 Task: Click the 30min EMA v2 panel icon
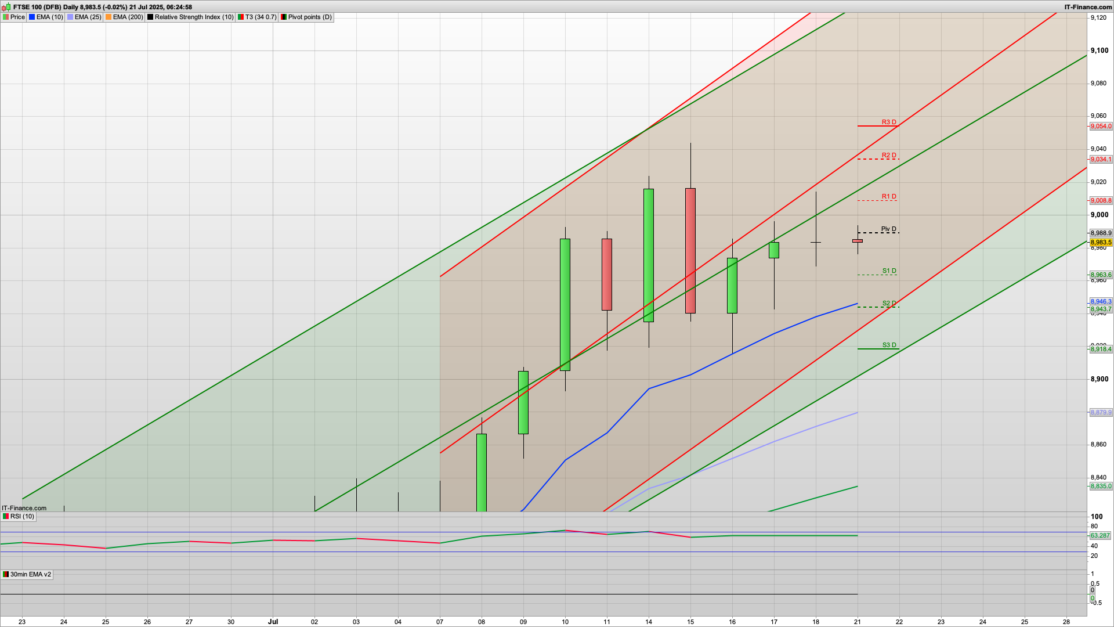pyautogui.click(x=6, y=575)
